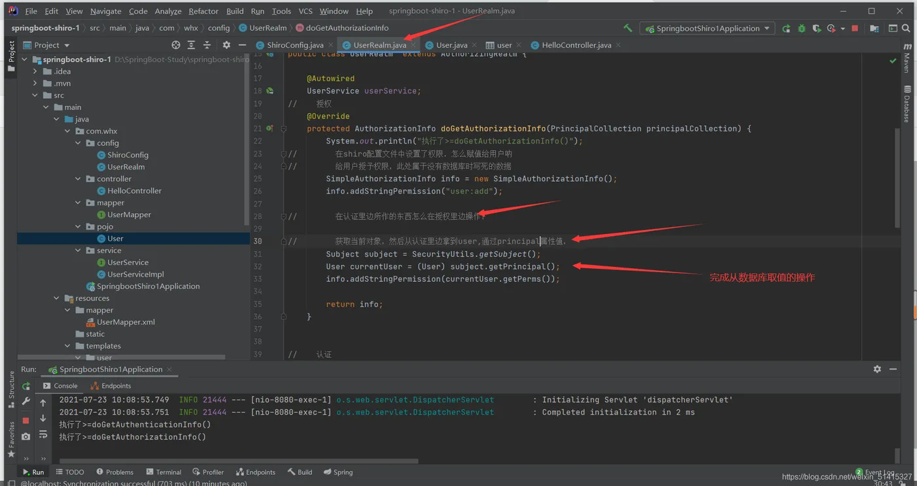Click the wrench icon in Run panel
Viewport: 917px width, 486px height.
point(26,401)
